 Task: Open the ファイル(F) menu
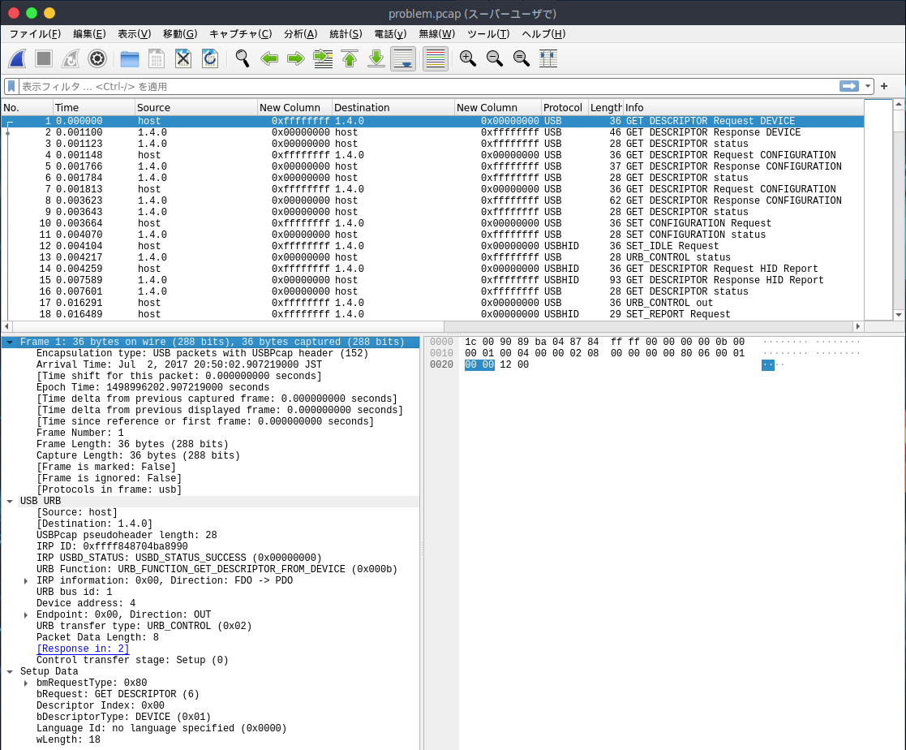[35, 33]
